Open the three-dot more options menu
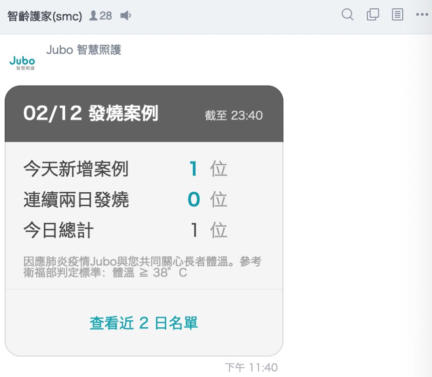The image size is (432, 377). coord(422,14)
